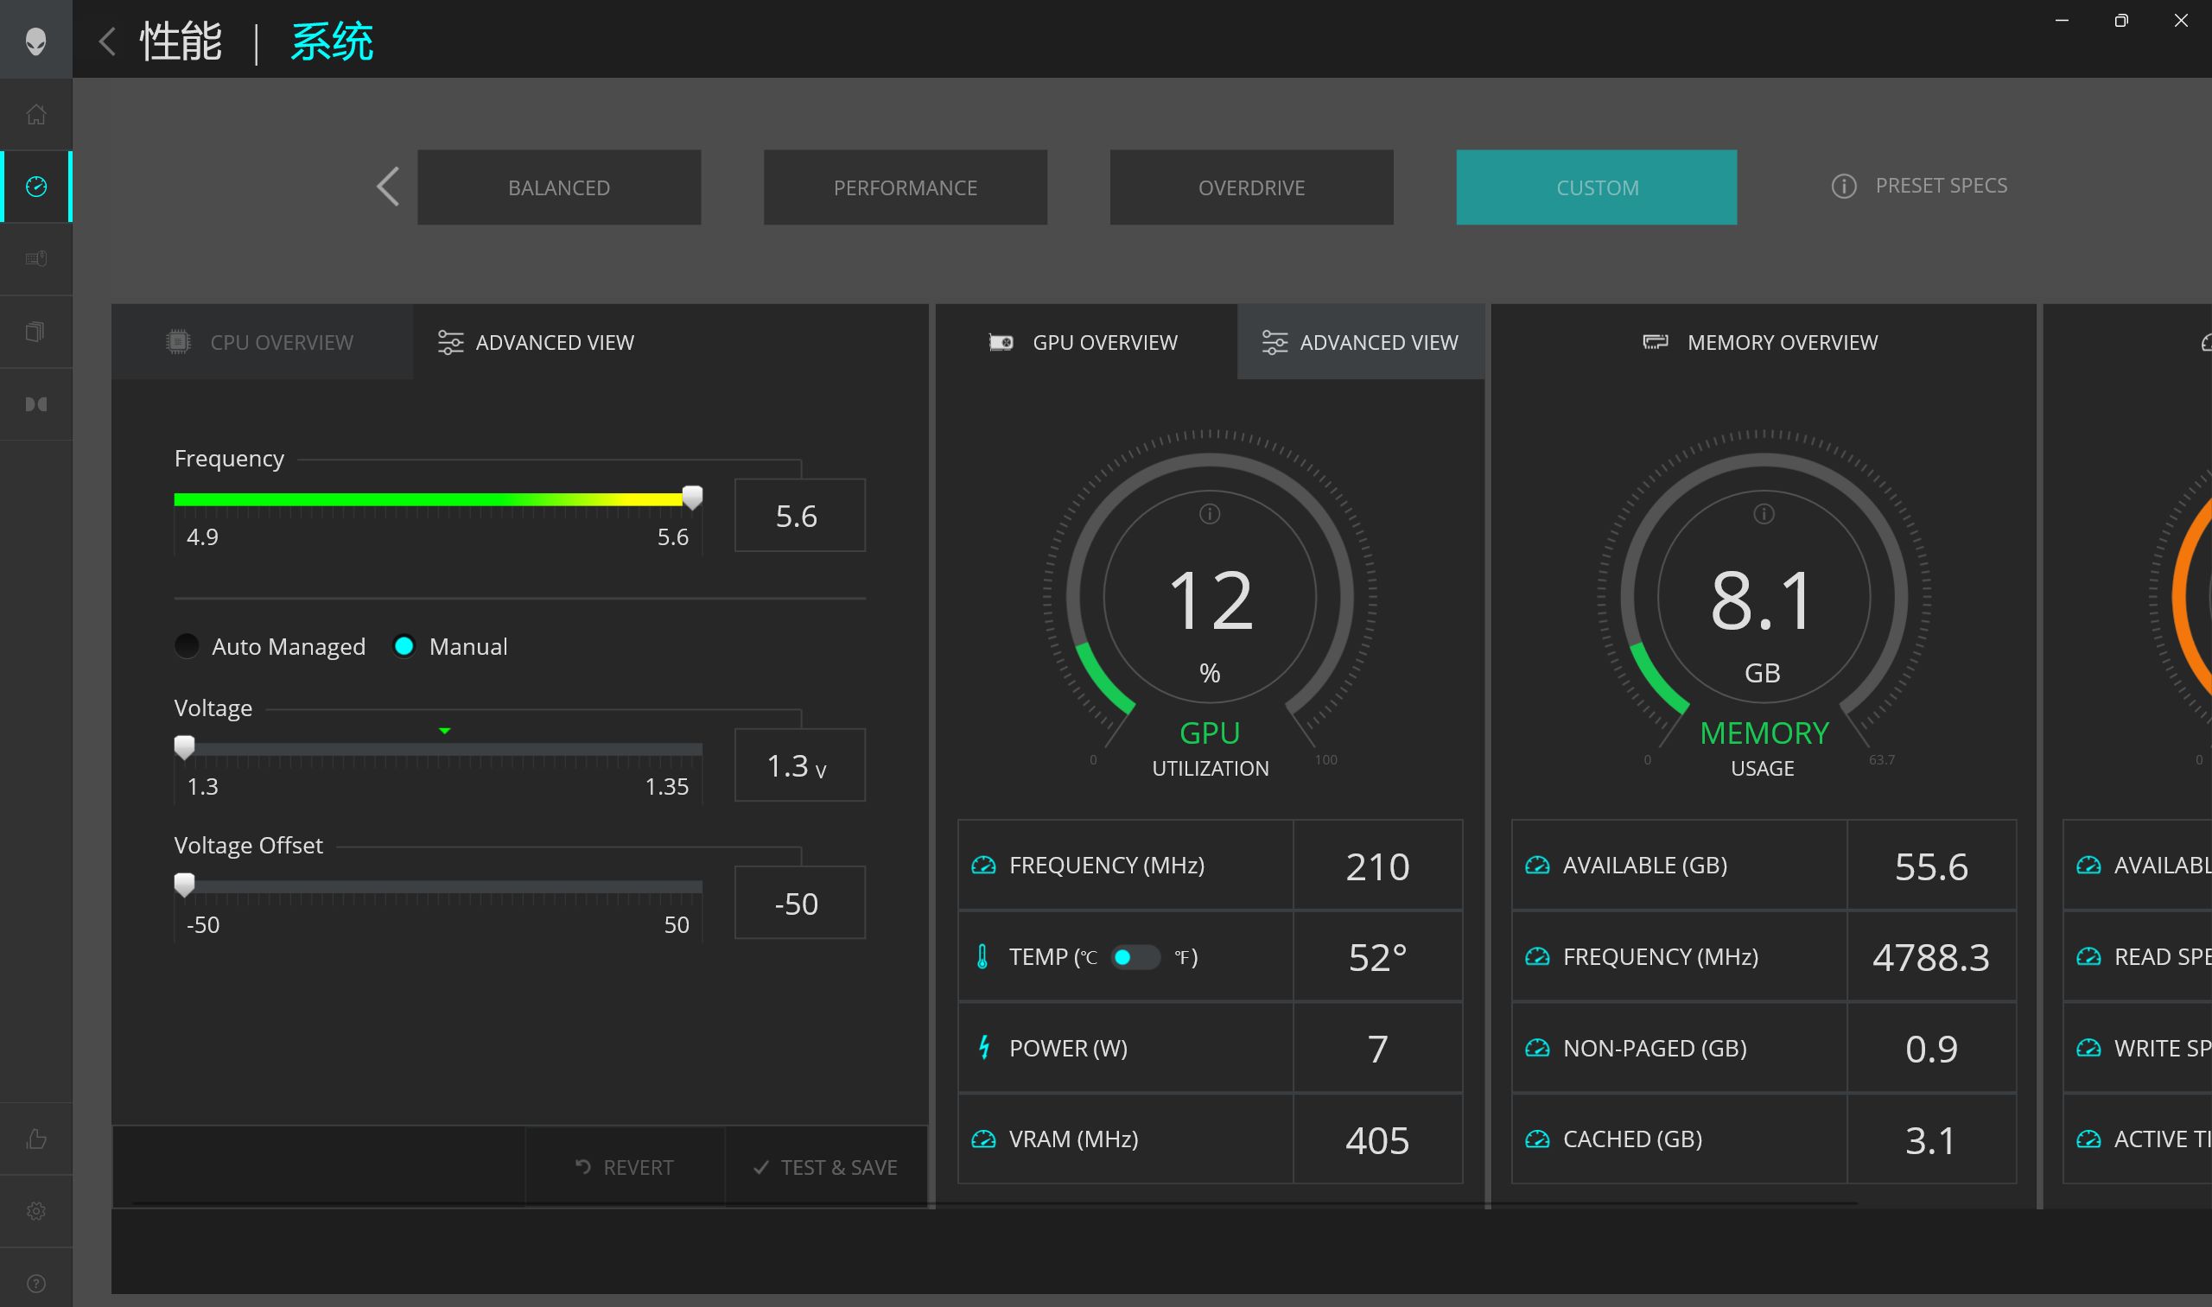This screenshot has height=1307, width=2212.
Task: Click the GPU UTILIZATION gauge
Action: point(1210,597)
